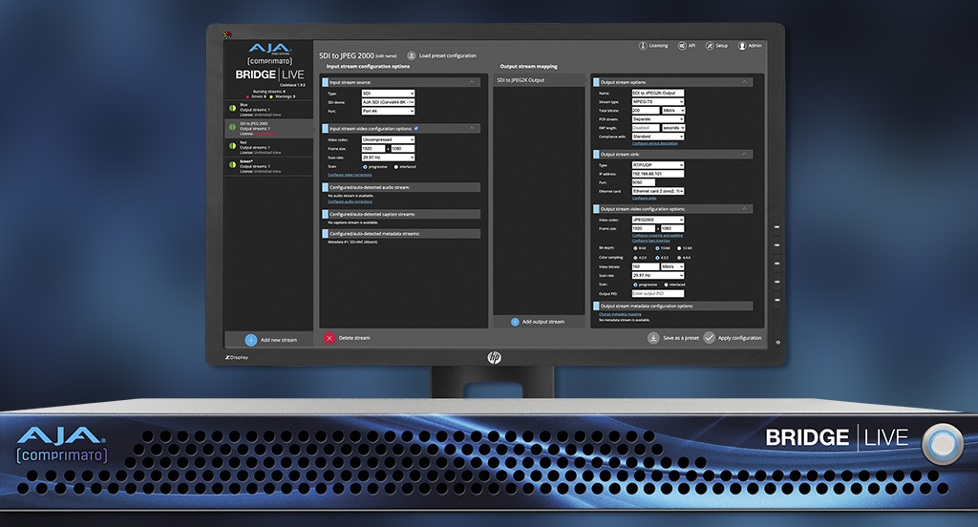Click the Configure sinks link
The image size is (978, 527).
645,199
